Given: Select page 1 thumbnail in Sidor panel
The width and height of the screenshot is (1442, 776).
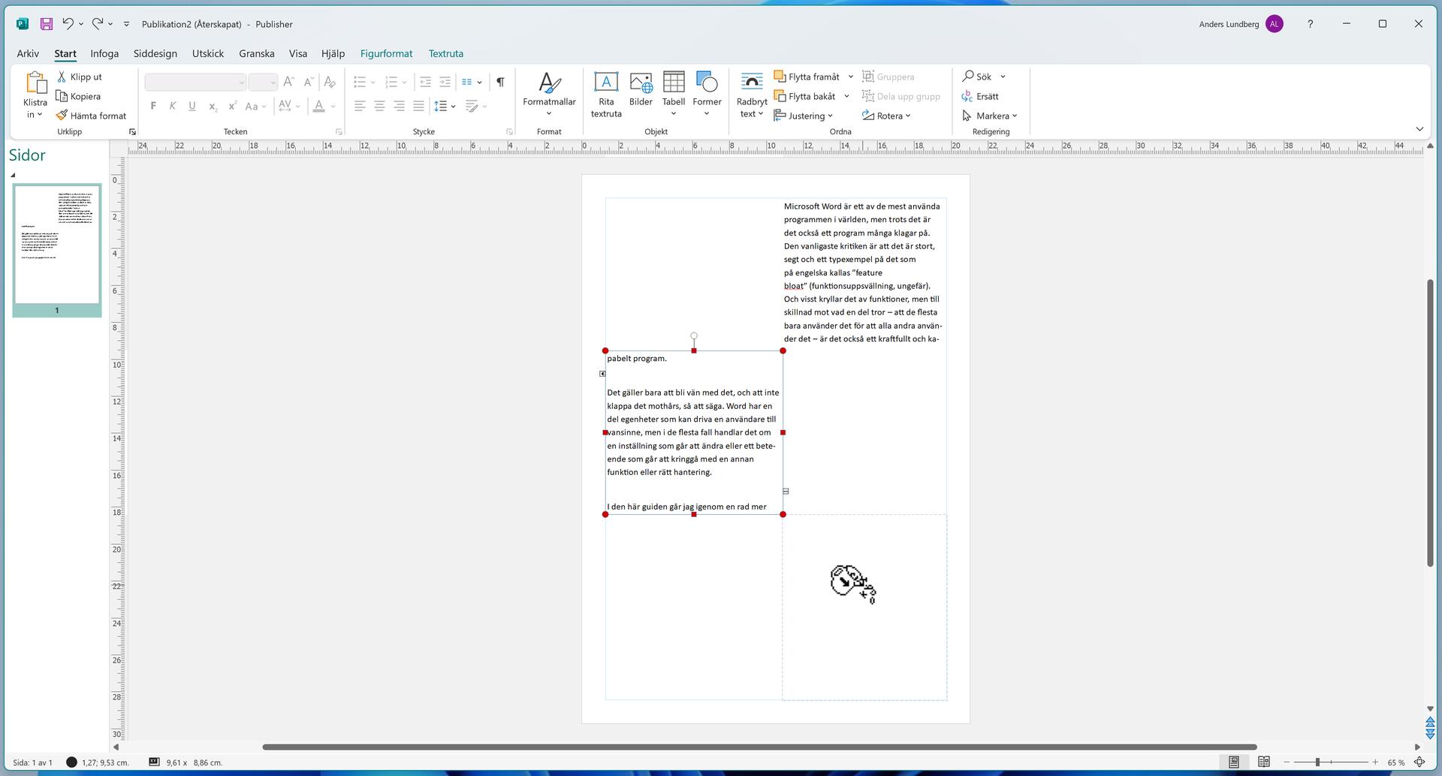Looking at the screenshot, I should pyautogui.click(x=56, y=244).
